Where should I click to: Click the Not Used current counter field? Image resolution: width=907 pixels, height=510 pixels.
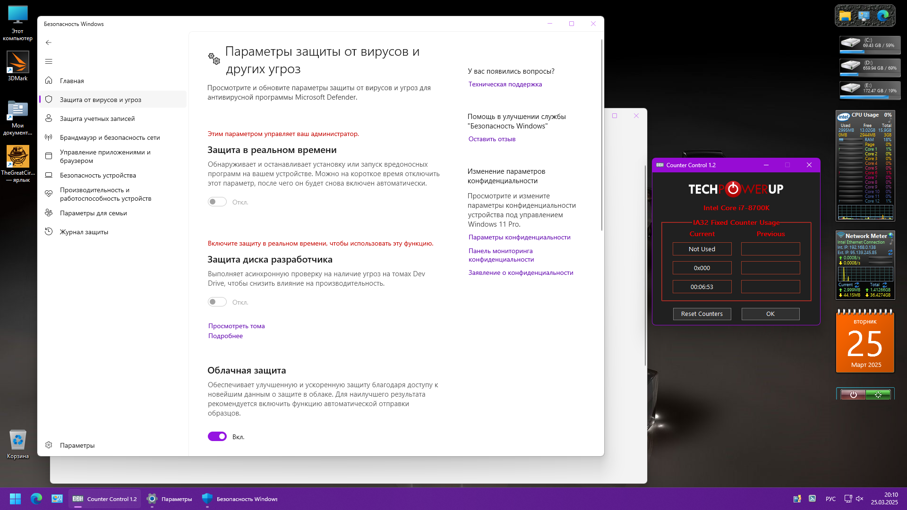pos(702,249)
